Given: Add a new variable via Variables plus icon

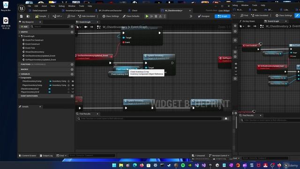Looking at the screenshot, I should click(x=72, y=74).
